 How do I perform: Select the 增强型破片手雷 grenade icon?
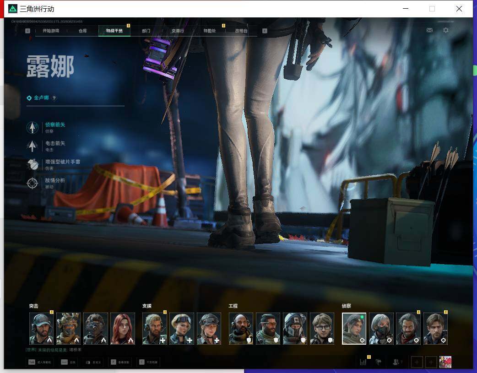tap(32, 165)
